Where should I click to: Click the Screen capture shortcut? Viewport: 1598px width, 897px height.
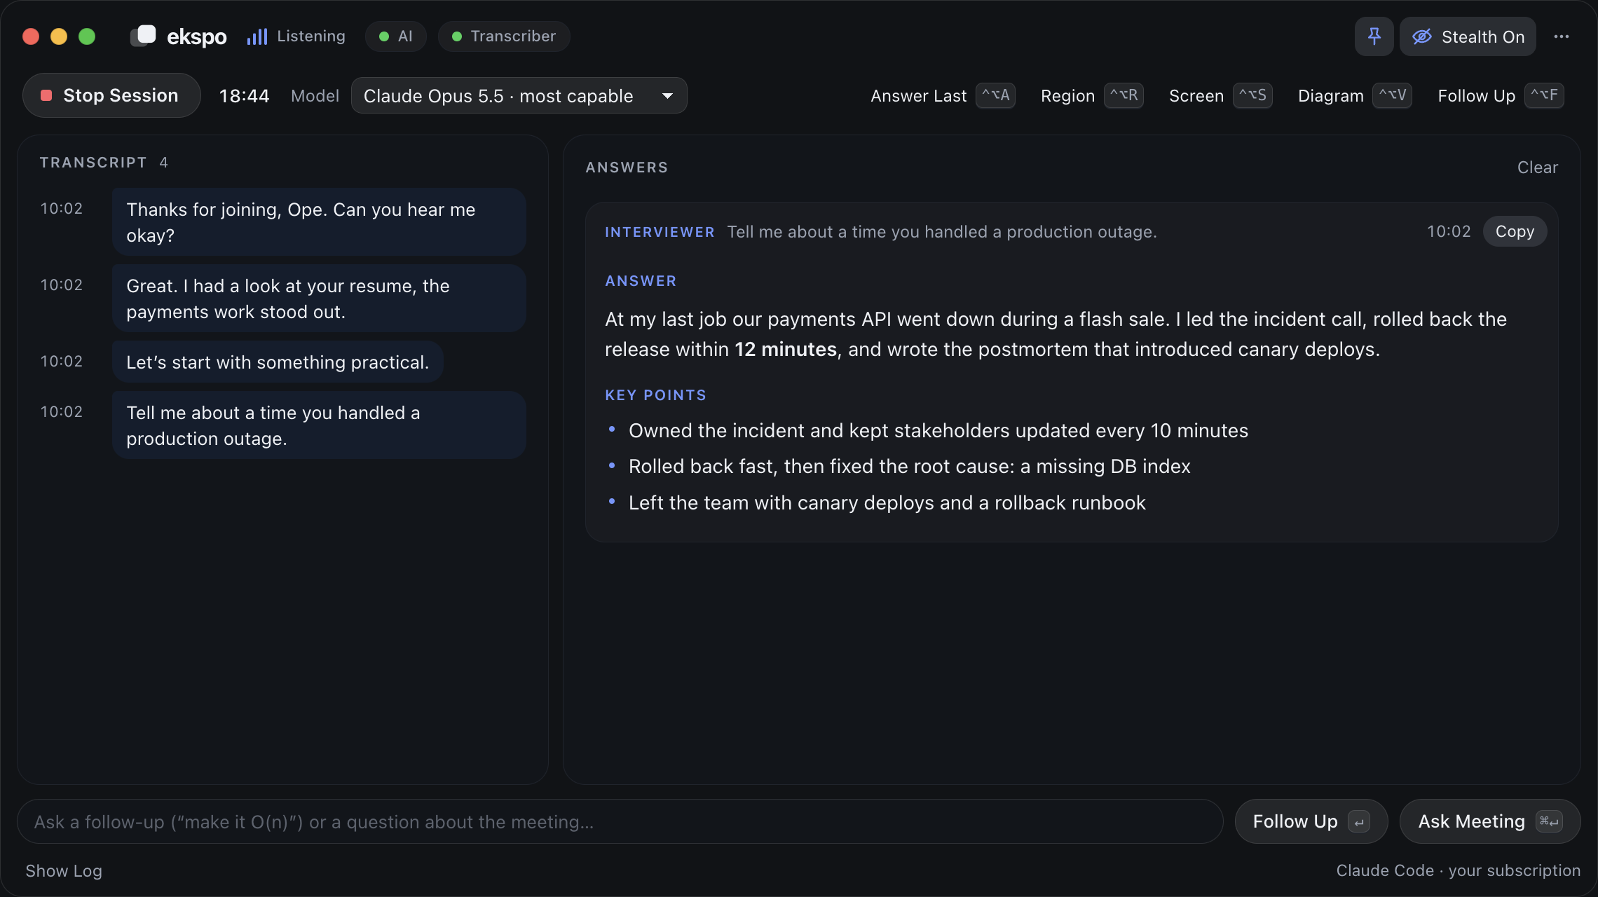click(1220, 95)
